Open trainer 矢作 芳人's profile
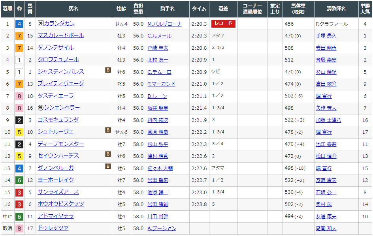The height and width of the screenshot is (236, 373). [x=326, y=108]
